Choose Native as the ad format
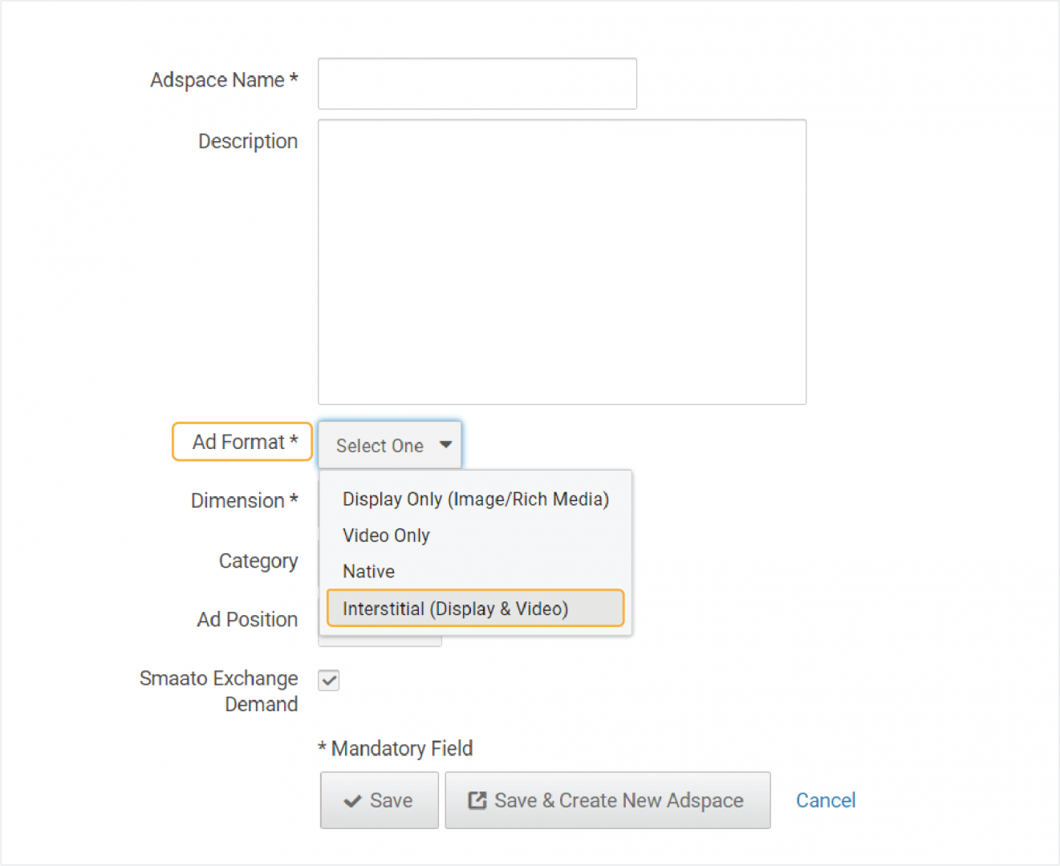 click(x=368, y=571)
